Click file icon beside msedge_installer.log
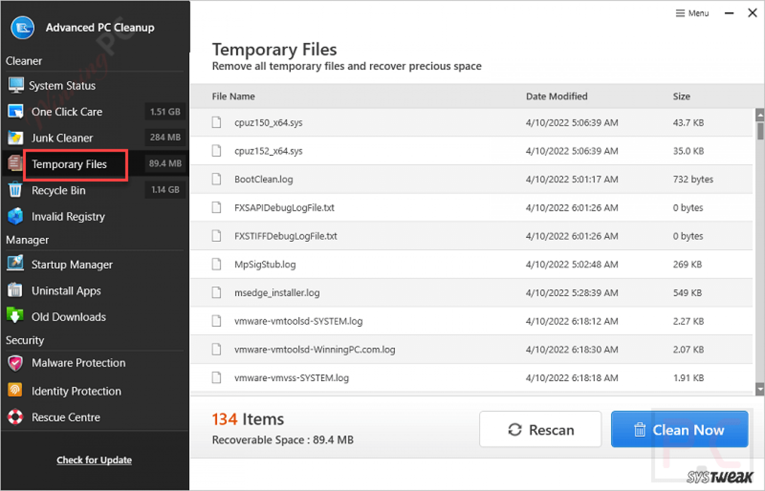Screen dimensions: 765x491 [x=217, y=293]
